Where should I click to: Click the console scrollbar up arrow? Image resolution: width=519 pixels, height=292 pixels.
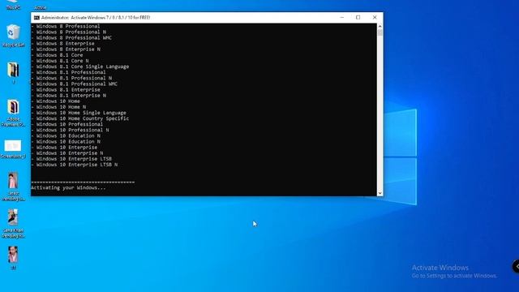click(x=380, y=26)
